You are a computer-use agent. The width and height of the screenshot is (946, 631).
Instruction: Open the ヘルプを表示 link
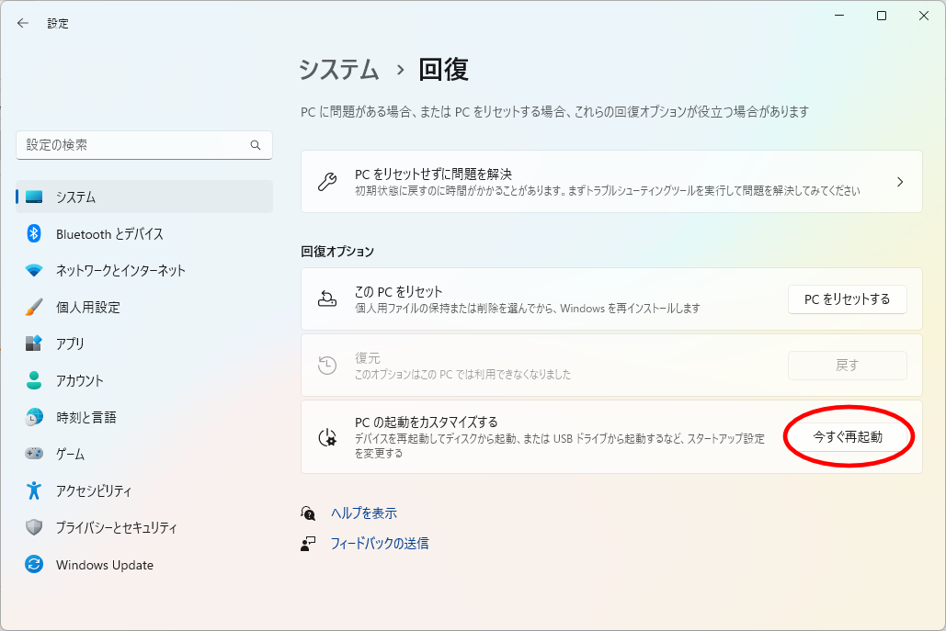[363, 513]
